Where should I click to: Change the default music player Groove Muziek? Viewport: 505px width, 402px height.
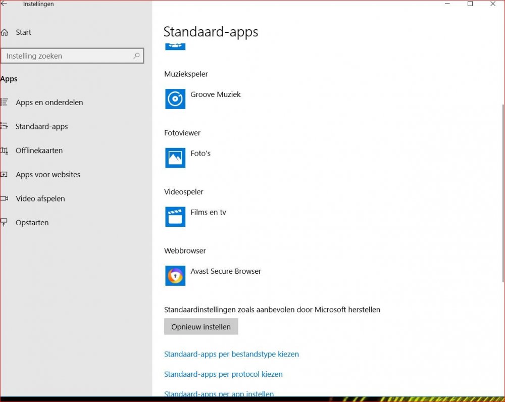[x=216, y=94]
